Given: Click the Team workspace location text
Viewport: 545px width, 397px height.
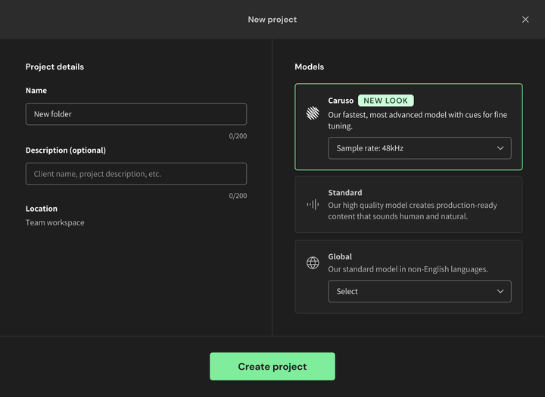Looking at the screenshot, I should tap(55, 223).
